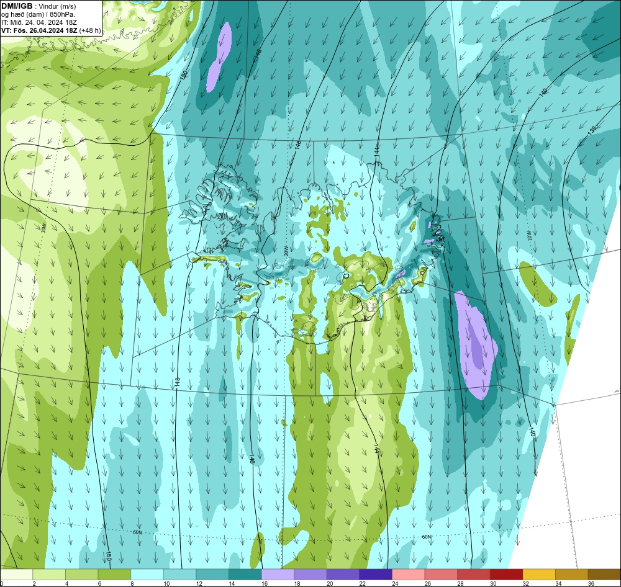This screenshot has height=587, width=621.
Task: Click the '150' contour label at the map bottom
Action: click(x=108, y=556)
